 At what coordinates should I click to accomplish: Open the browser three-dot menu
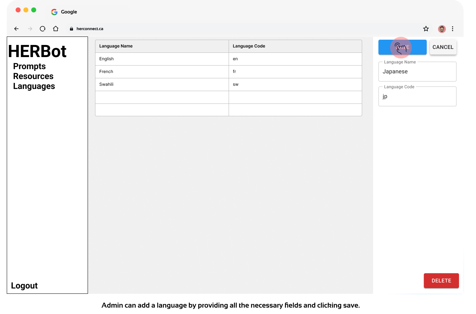click(453, 29)
